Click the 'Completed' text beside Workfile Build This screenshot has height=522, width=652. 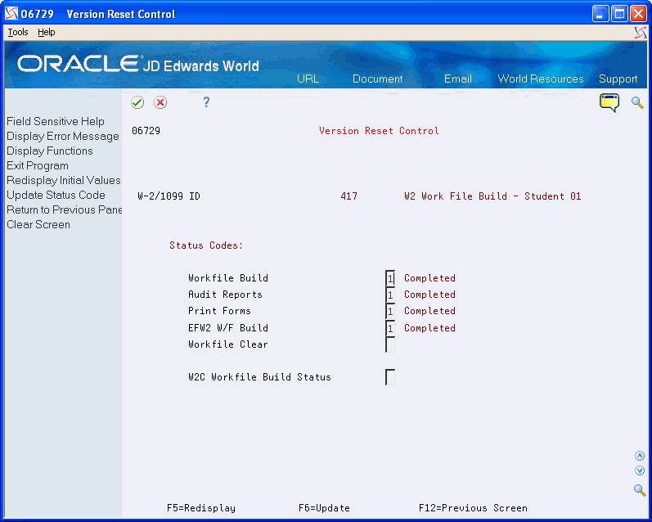pos(429,278)
